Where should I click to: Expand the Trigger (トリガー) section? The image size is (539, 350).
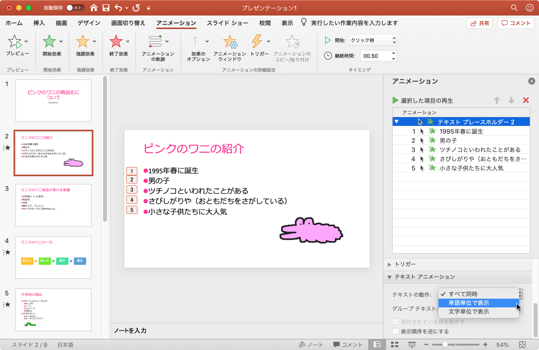pyautogui.click(x=390, y=264)
